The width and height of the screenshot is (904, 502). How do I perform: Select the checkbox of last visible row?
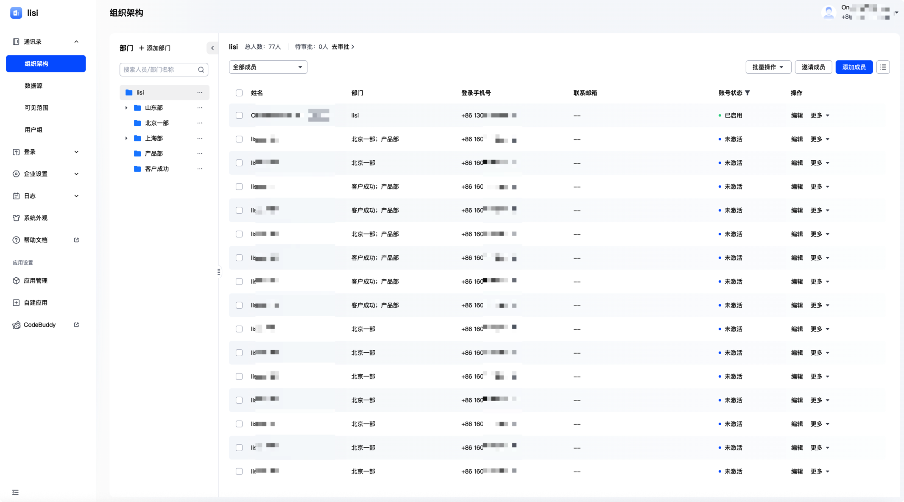[239, 471]
